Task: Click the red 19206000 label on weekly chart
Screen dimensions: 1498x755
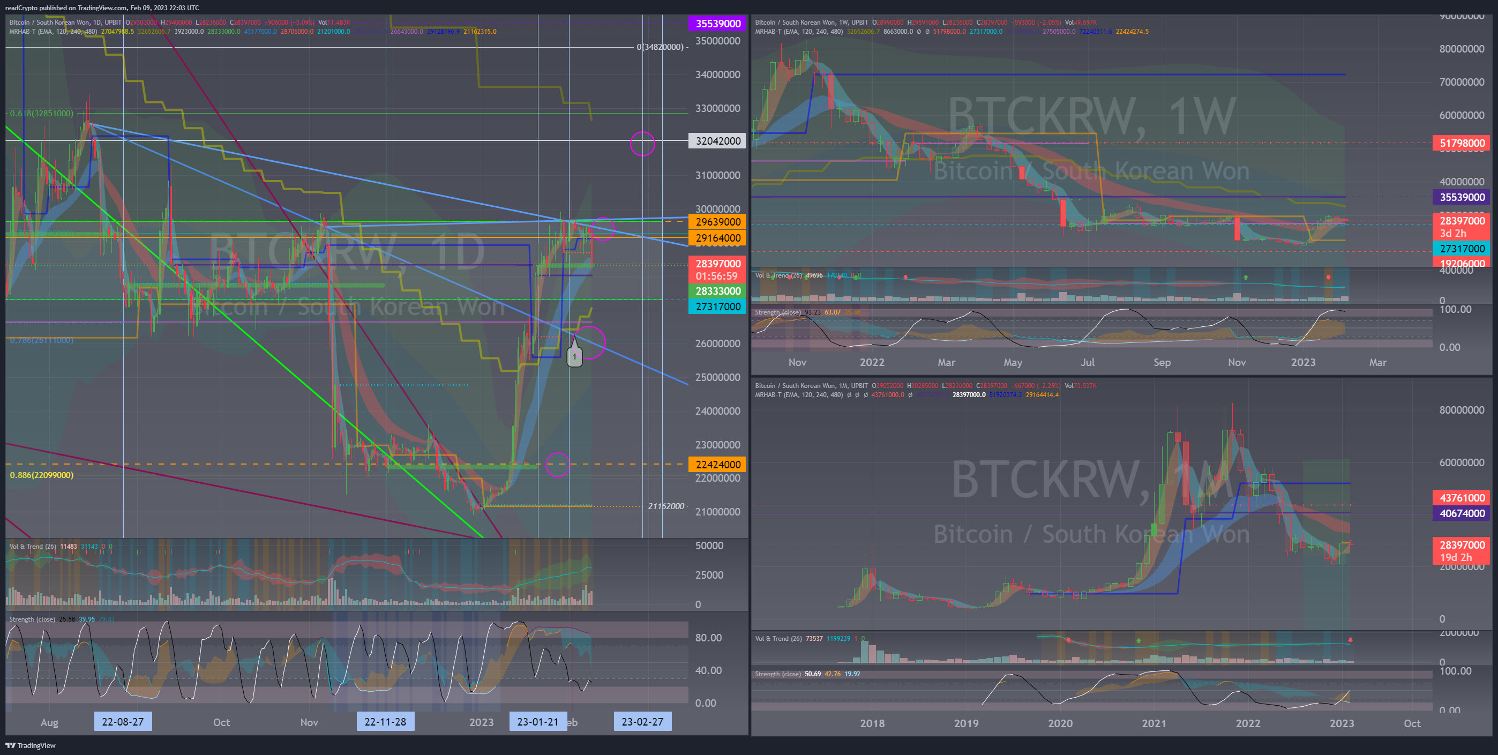Action: (x=1462, y=263)
